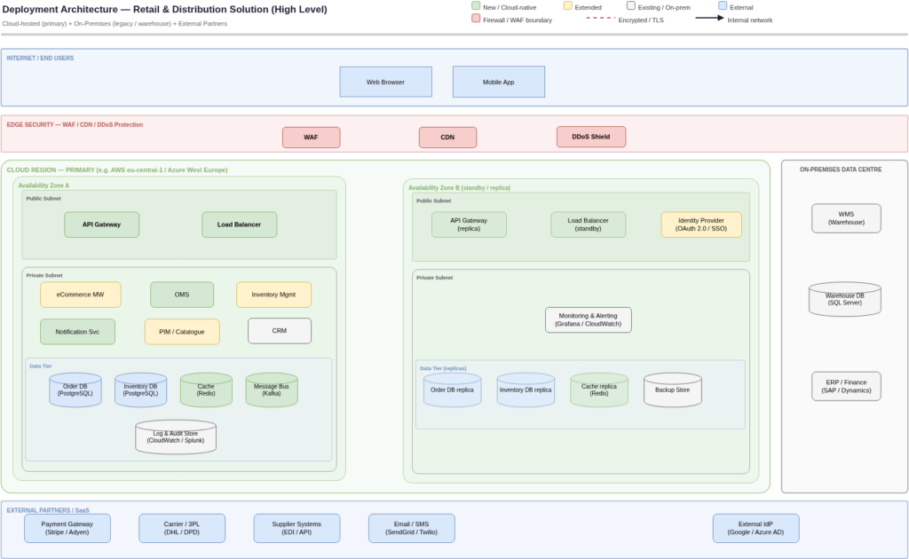Screen dimensions: 909x559
Task: Select the Inventory DB replica cylinder
Action: (526, 389)
